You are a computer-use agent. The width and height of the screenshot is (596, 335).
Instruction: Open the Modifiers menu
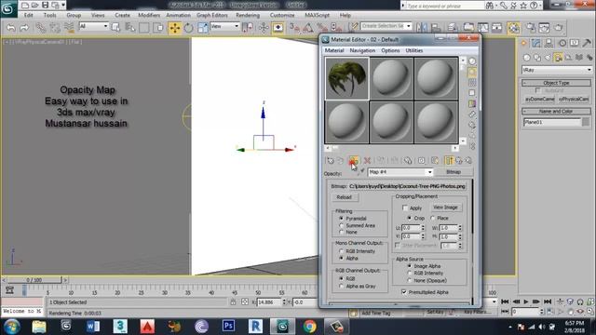pyautogui.click(x=149, y=15)
